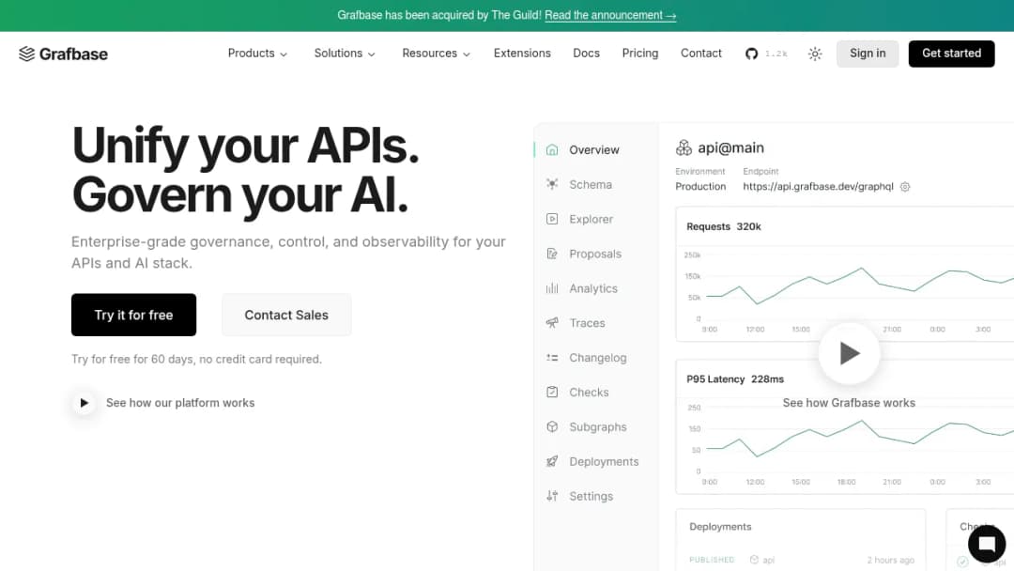Go to the Docs page

pos(586,54)
